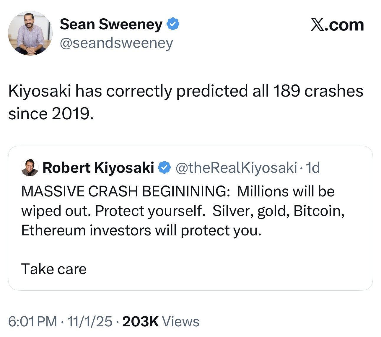This screenshot has height=337, width=381.
Task: Open the Sean Sweeney display name
Action: tap(111, 24)
